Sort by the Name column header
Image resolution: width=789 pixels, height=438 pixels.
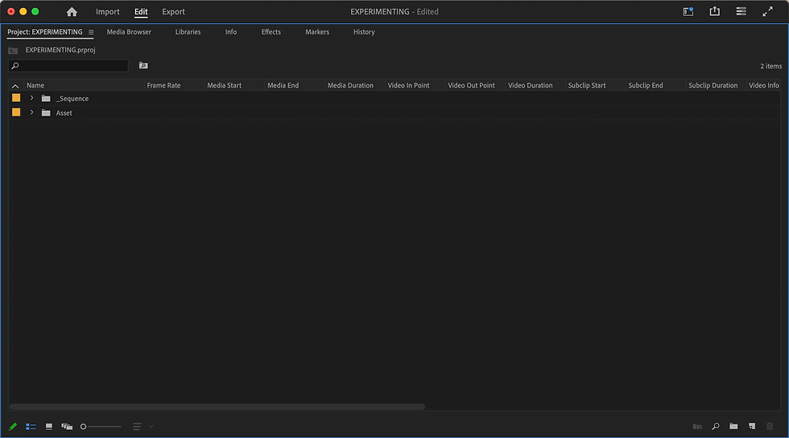coord(35,85)
